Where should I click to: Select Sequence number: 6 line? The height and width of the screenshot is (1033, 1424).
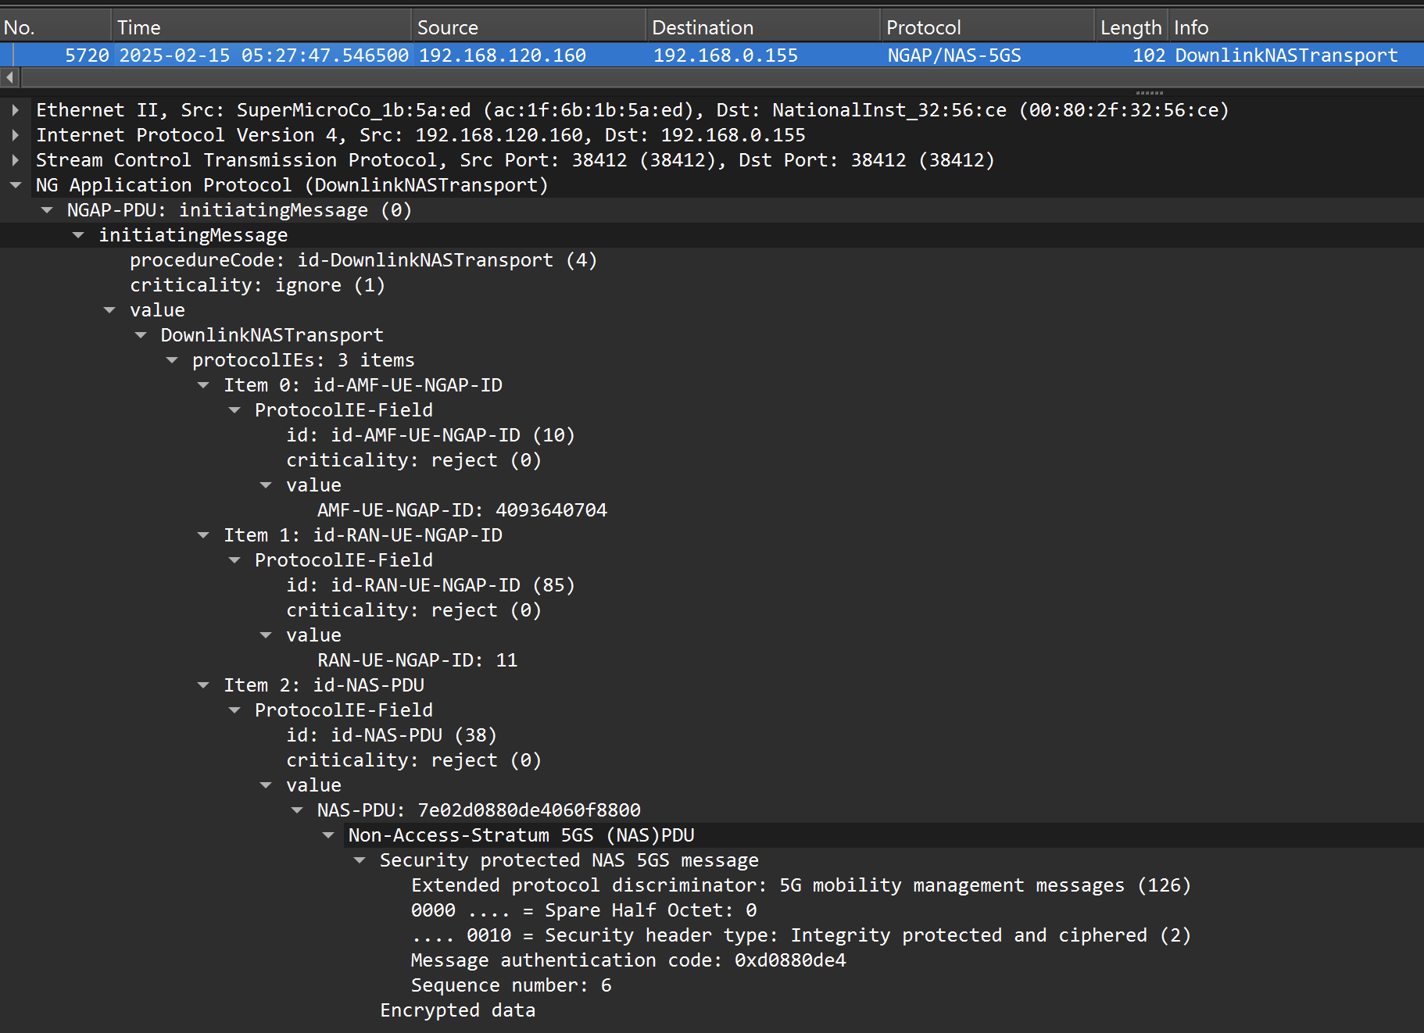pos(511,985)
